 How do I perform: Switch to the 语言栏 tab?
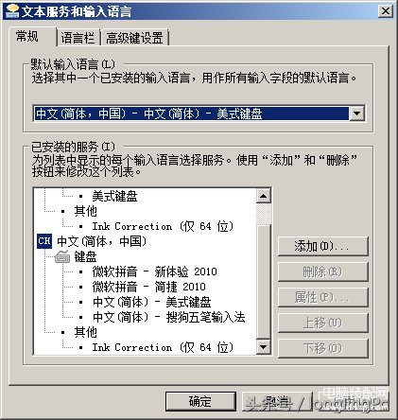[x=78, y=38]
